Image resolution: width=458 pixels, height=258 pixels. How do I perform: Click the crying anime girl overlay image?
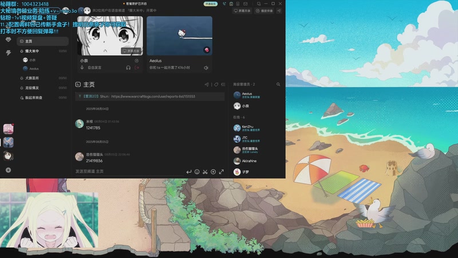coord(49,220)
